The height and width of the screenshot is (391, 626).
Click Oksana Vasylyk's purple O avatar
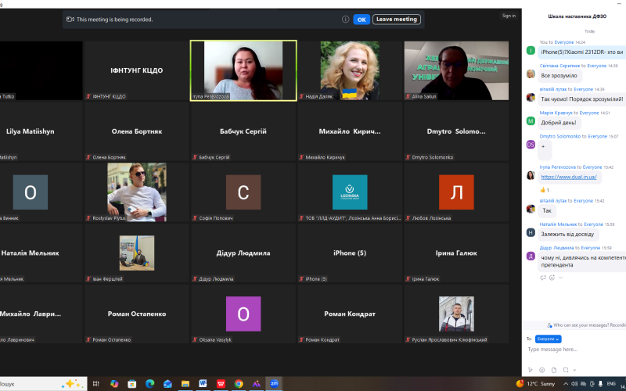[243, 314]
